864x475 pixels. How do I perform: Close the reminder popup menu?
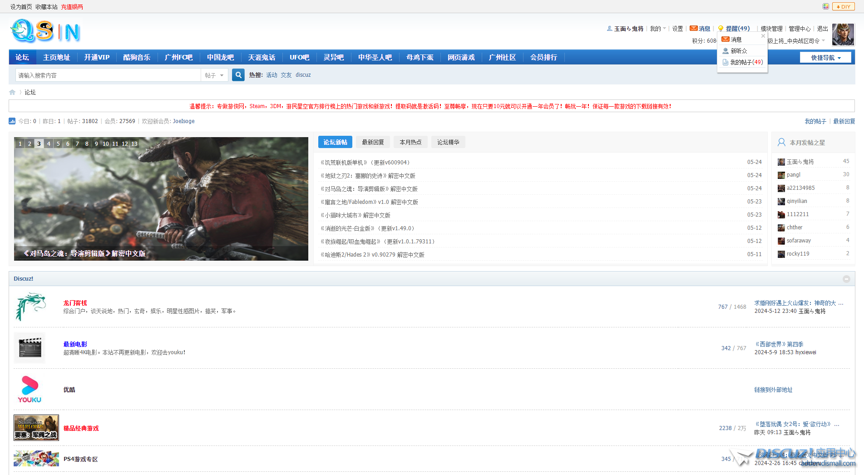tap(763, 36)
